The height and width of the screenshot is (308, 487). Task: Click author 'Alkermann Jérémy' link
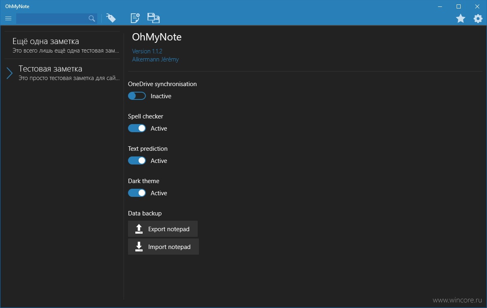(x=155, y=59)
